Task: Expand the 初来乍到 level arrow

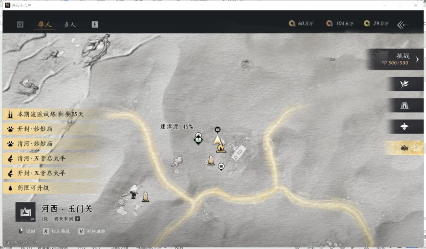Action: (78, 219)
